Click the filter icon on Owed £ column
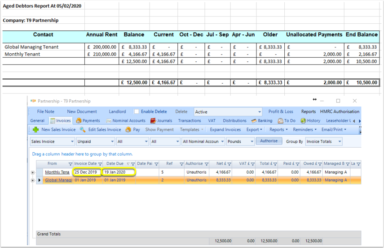 click(320, 164)
